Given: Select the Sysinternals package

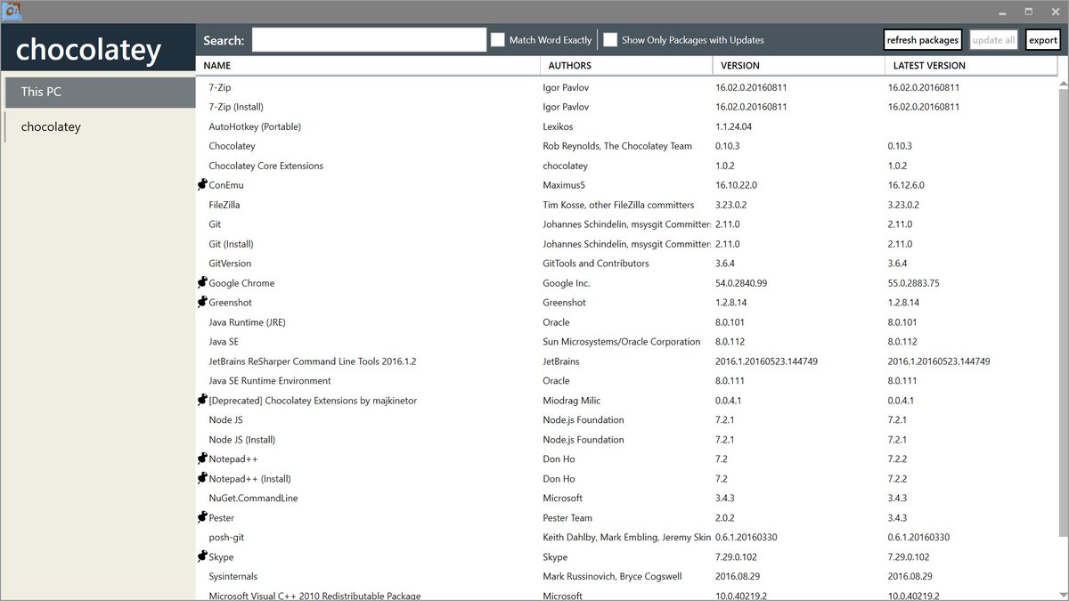Looking at the screenshot, I should (626, 577).
